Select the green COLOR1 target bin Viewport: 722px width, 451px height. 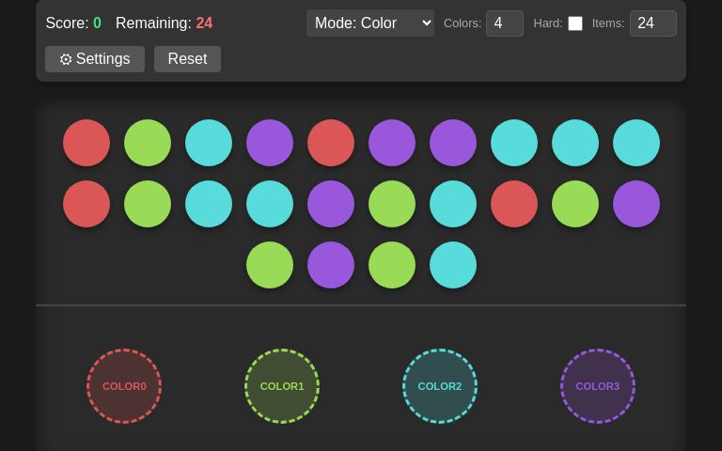tap(282, 386)
